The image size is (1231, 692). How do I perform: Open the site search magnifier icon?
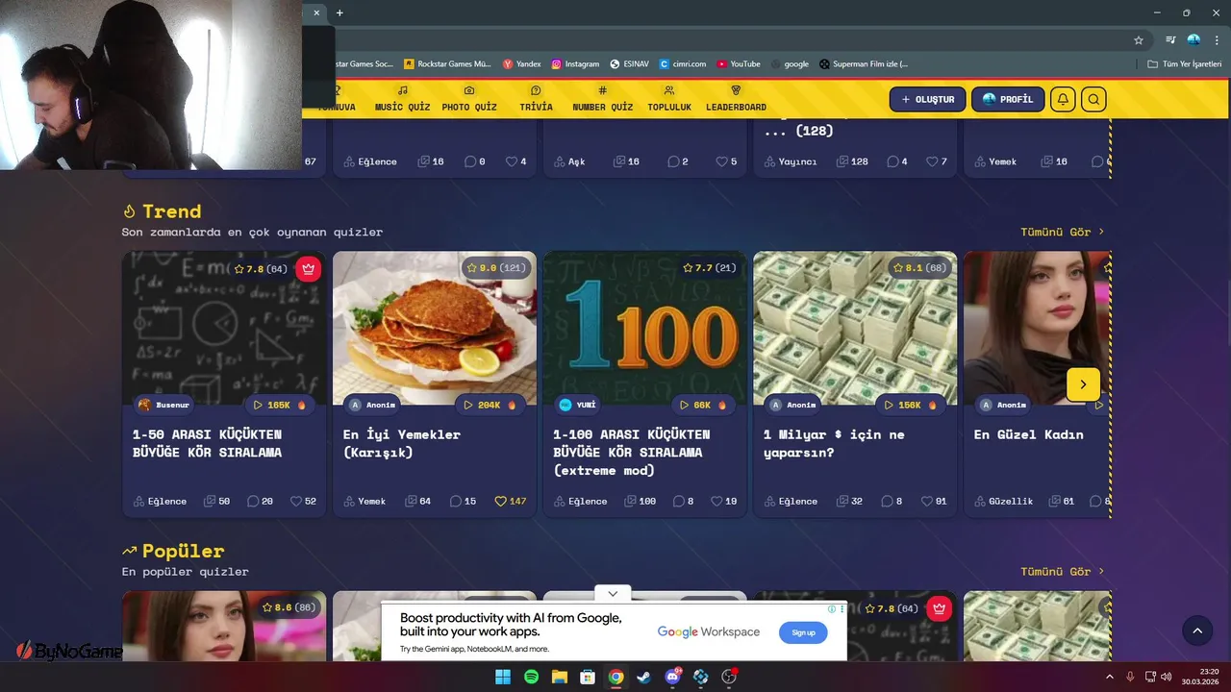point(1093,99)
